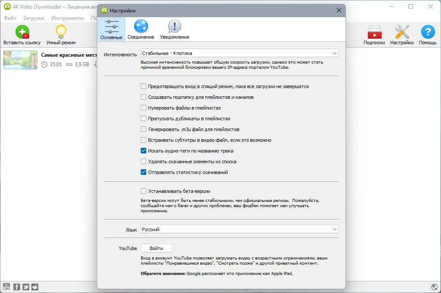Click the 3,9 GB file size text

pyautogui.click(x=82, y=64)
